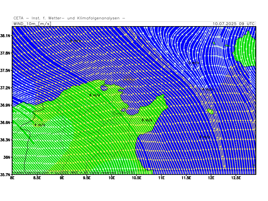Click the 36.3N latitude label
The width and height of the screenshot is (268, 201).
[x=5, y=140]
